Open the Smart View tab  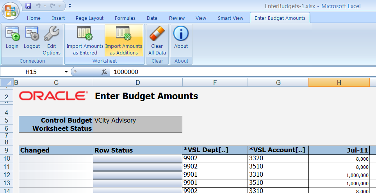click(x=230, y=18)
